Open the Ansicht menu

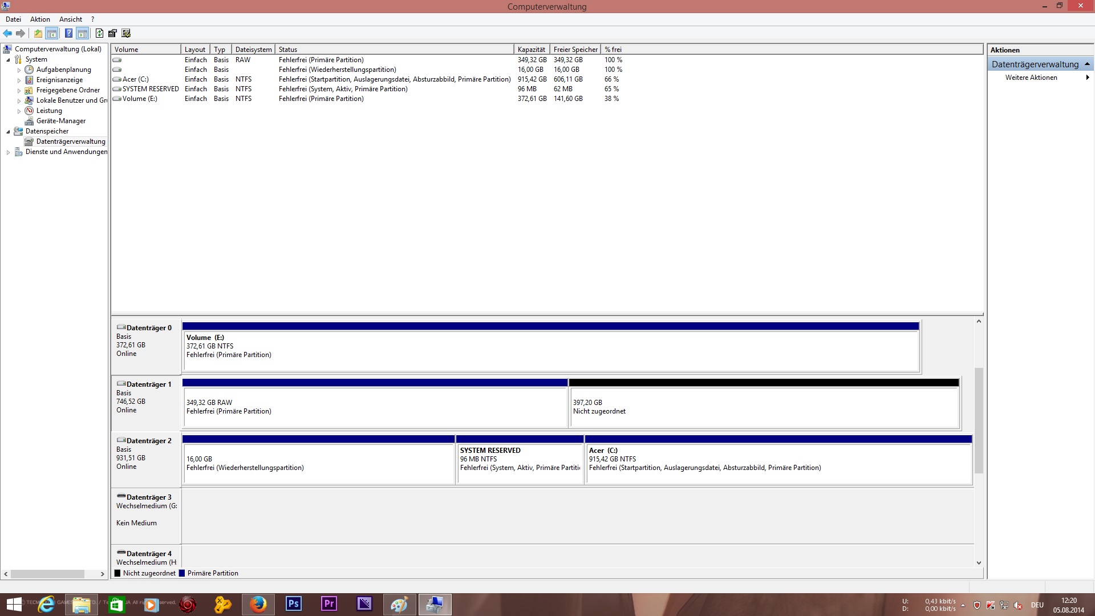coord(70,19)
